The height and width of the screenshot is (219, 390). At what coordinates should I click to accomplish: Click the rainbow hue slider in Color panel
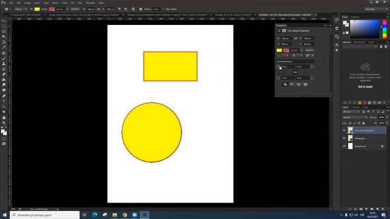pos(385,29)
